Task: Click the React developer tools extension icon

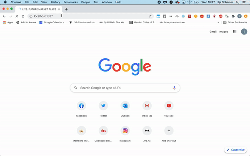Action: (x=183, y=16)
